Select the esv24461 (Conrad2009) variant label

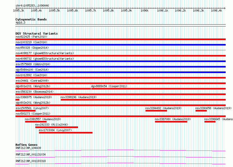(32, 81)
